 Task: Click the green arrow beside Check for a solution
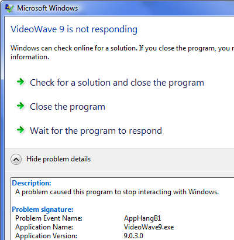[x=20, y=82]
